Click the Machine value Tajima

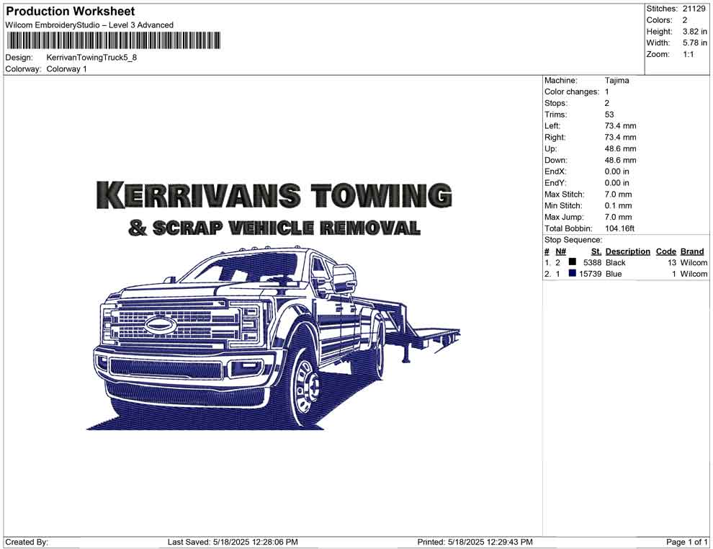pos(616,81)
